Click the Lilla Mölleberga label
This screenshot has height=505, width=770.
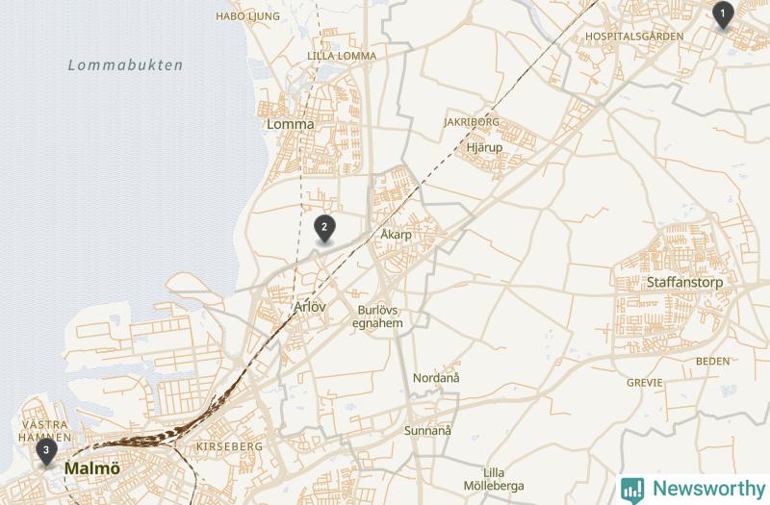point(494,479)
